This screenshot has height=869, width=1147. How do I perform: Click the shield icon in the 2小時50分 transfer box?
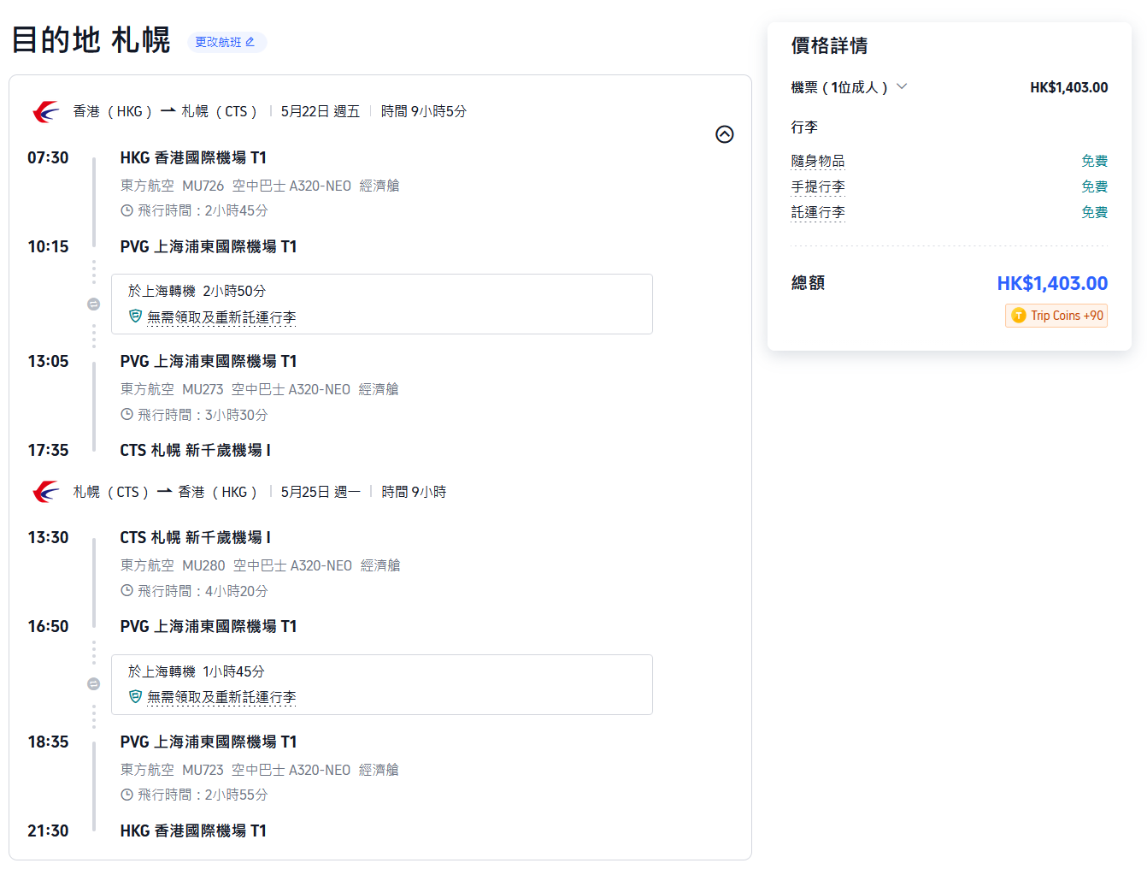click(135, 316)
